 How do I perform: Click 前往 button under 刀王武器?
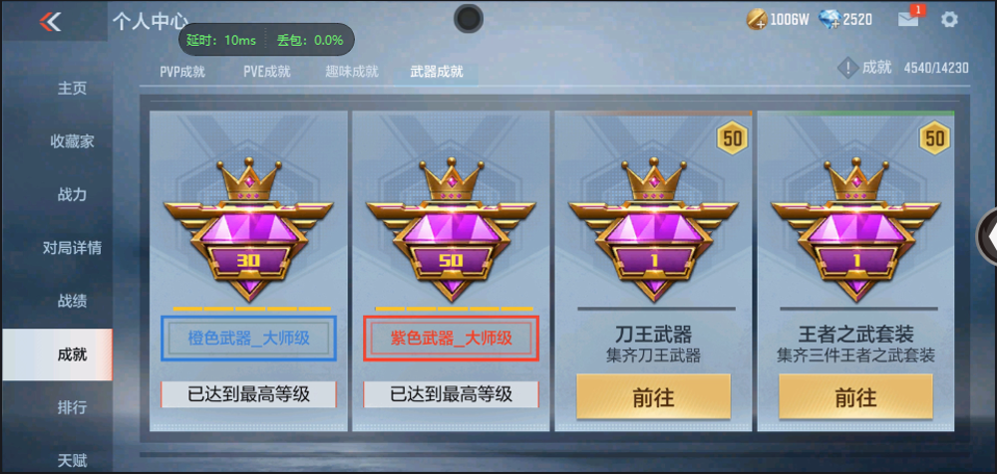coord(653,397)
